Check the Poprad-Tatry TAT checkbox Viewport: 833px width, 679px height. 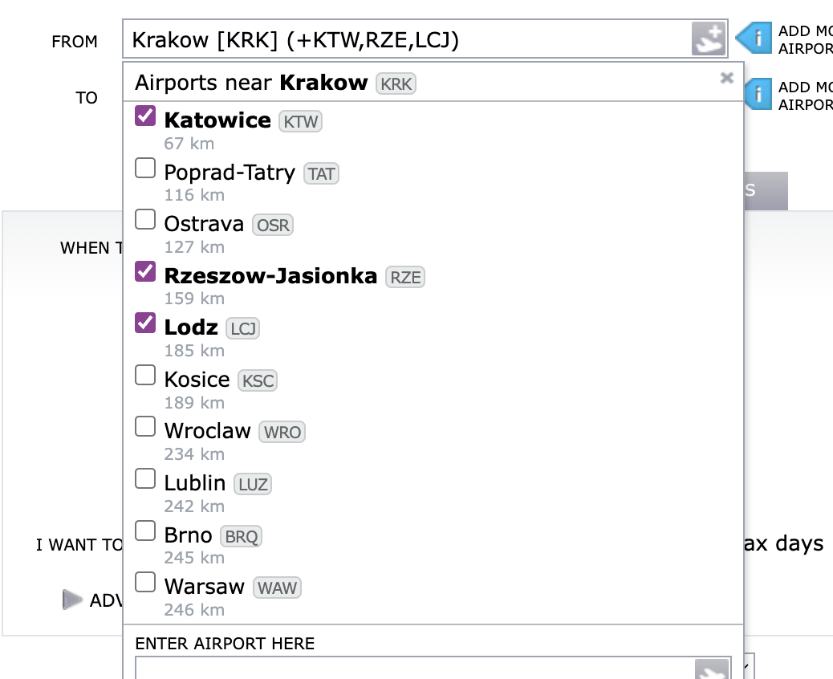click(145, 169)
